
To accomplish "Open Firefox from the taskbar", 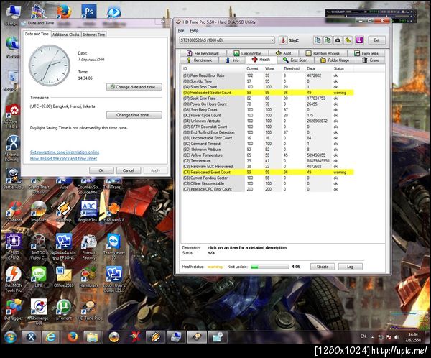I will [73, 337].
